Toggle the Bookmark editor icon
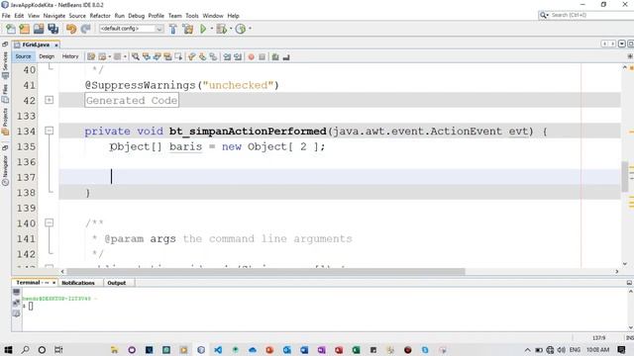 click(x=213, y=57)
